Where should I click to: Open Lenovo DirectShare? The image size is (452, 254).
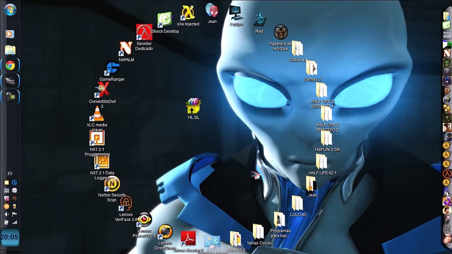pyautogui.click(x=165, y=232)
